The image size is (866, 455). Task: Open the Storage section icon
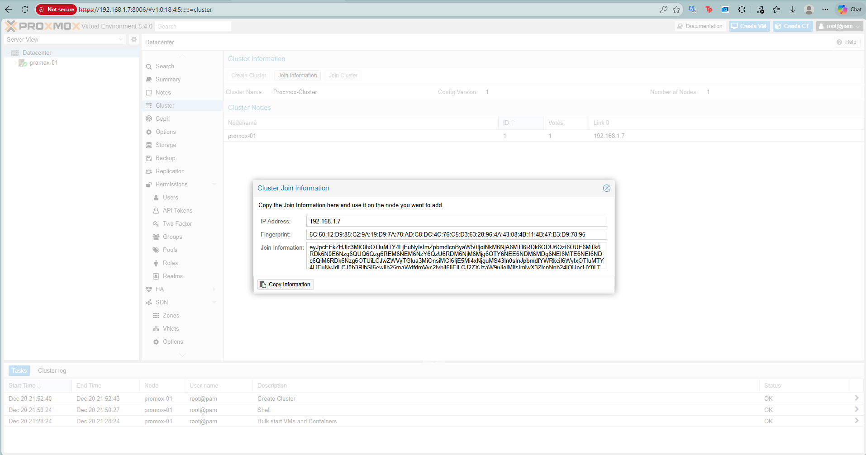pos(149,145)
